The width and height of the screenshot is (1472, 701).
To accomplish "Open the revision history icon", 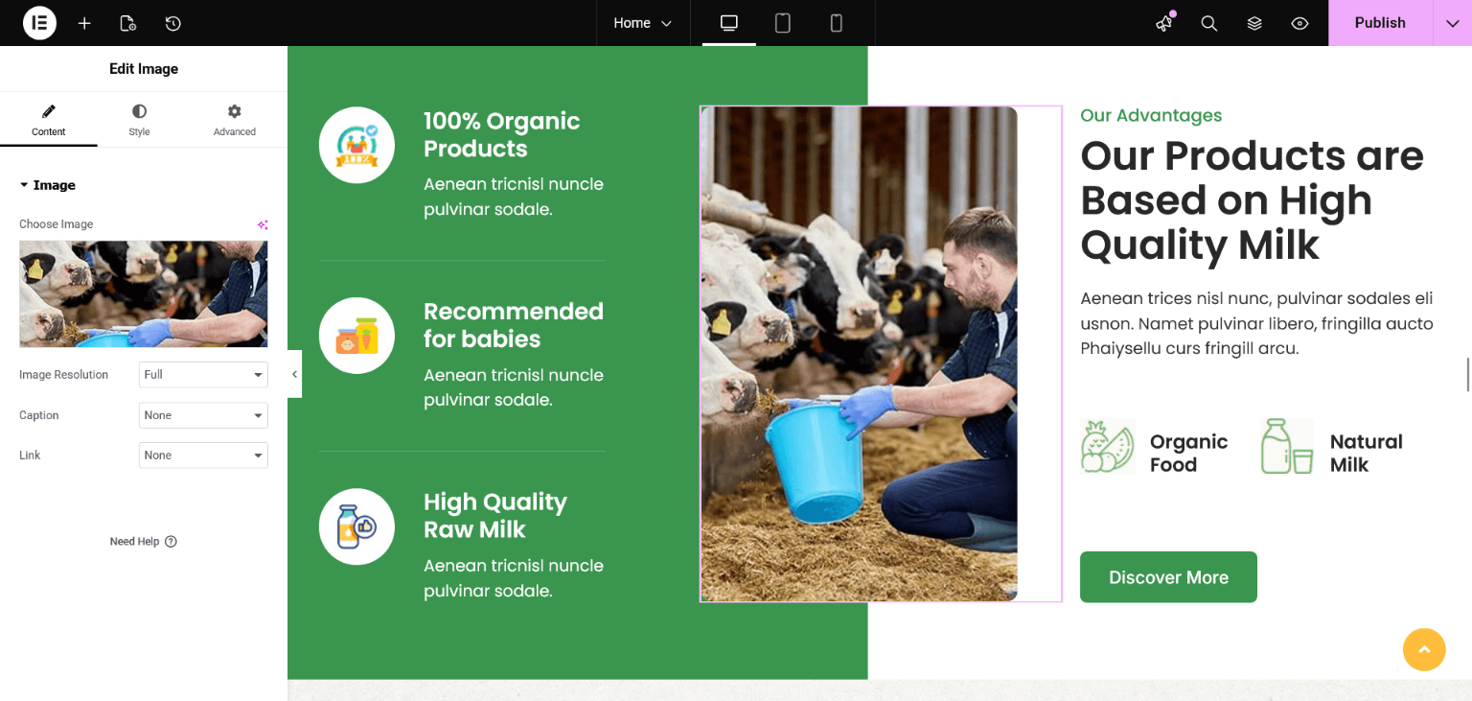I will pyautogui.click(x=172, y=23).
